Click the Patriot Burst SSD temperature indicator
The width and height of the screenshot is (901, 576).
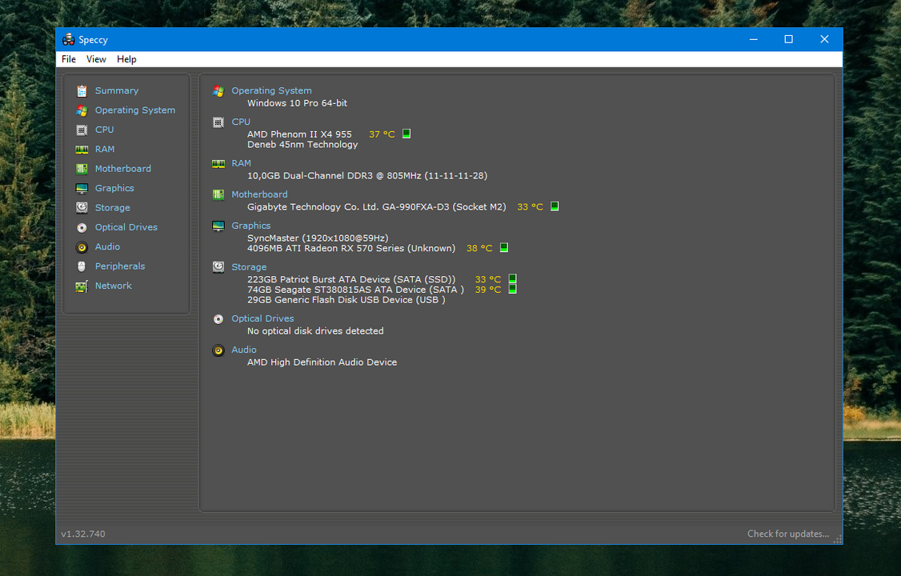(x=513, y=279)
